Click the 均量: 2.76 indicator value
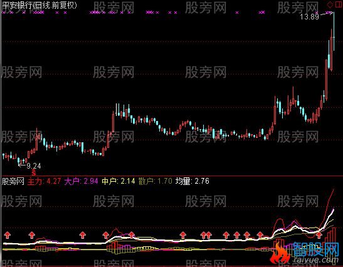Screen dimensions: 343x267 [x=193, y=181]
